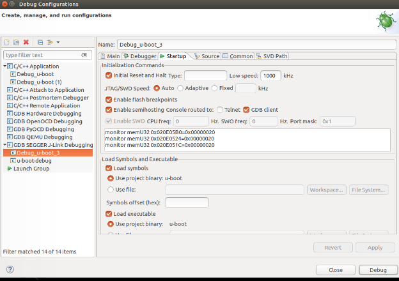Select Use project binary for executable
This screenshot has height=281, width=399.
111,224
